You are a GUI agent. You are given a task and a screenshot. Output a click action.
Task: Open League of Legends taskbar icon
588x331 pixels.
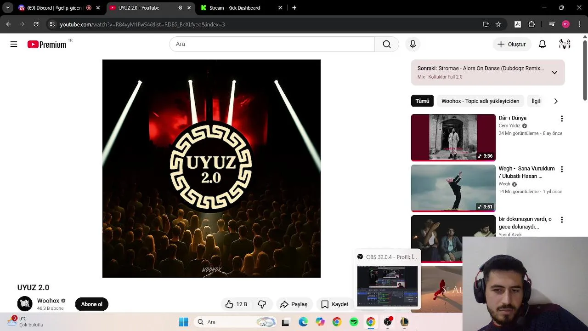click(404, 322)
